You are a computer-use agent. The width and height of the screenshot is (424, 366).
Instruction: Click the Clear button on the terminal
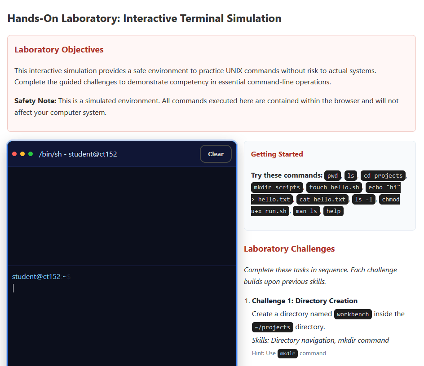click(216, 153)
